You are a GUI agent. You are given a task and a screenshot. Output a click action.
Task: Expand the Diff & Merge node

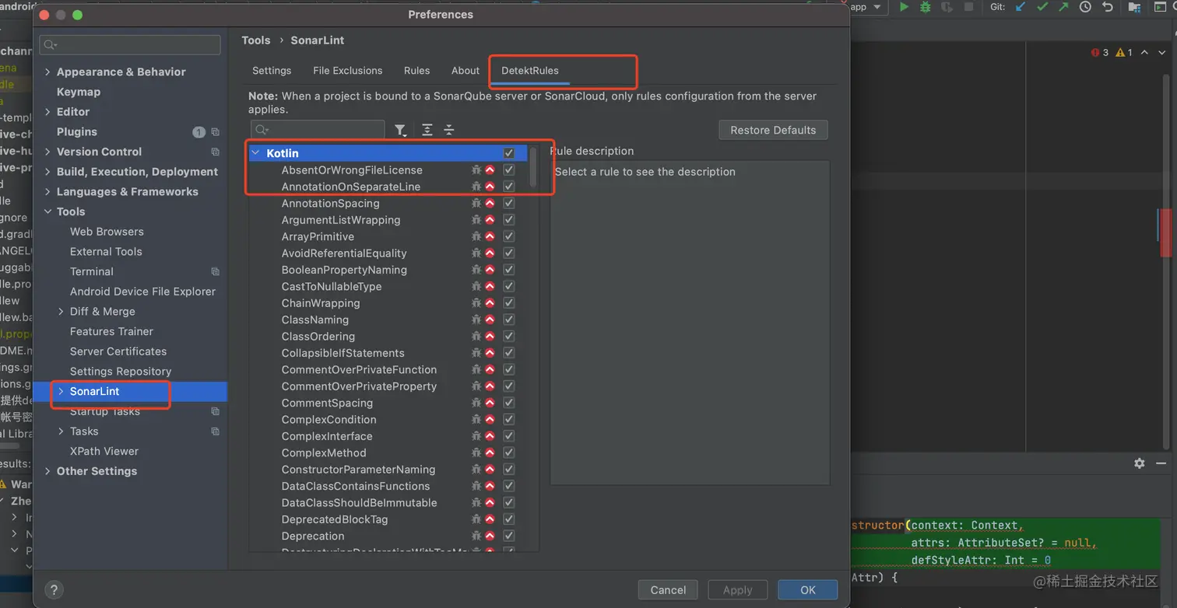point(61,311)
